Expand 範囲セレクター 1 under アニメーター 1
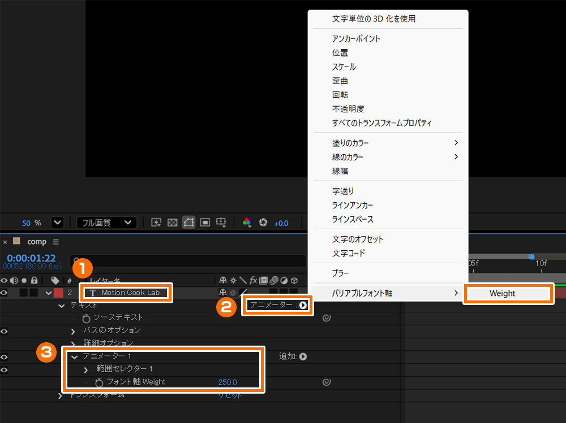Screen dimensions: 566x423 [85, 369]
